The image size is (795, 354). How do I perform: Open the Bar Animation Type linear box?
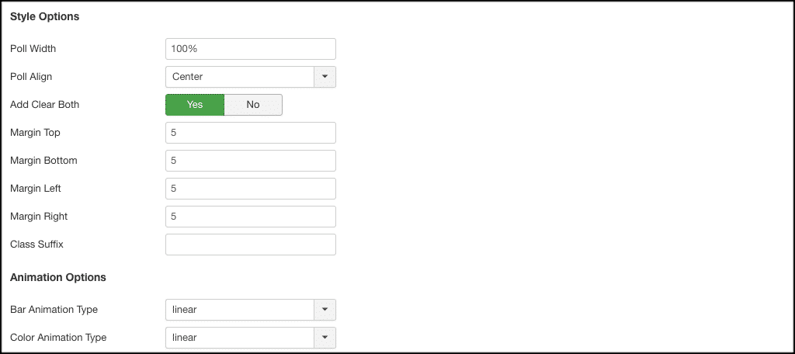[239, 310]
